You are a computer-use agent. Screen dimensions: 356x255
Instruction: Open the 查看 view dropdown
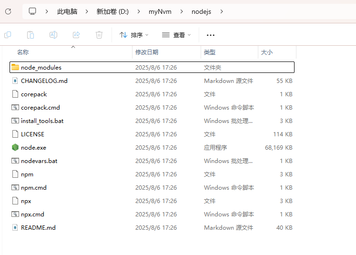(x=176, y=35)
